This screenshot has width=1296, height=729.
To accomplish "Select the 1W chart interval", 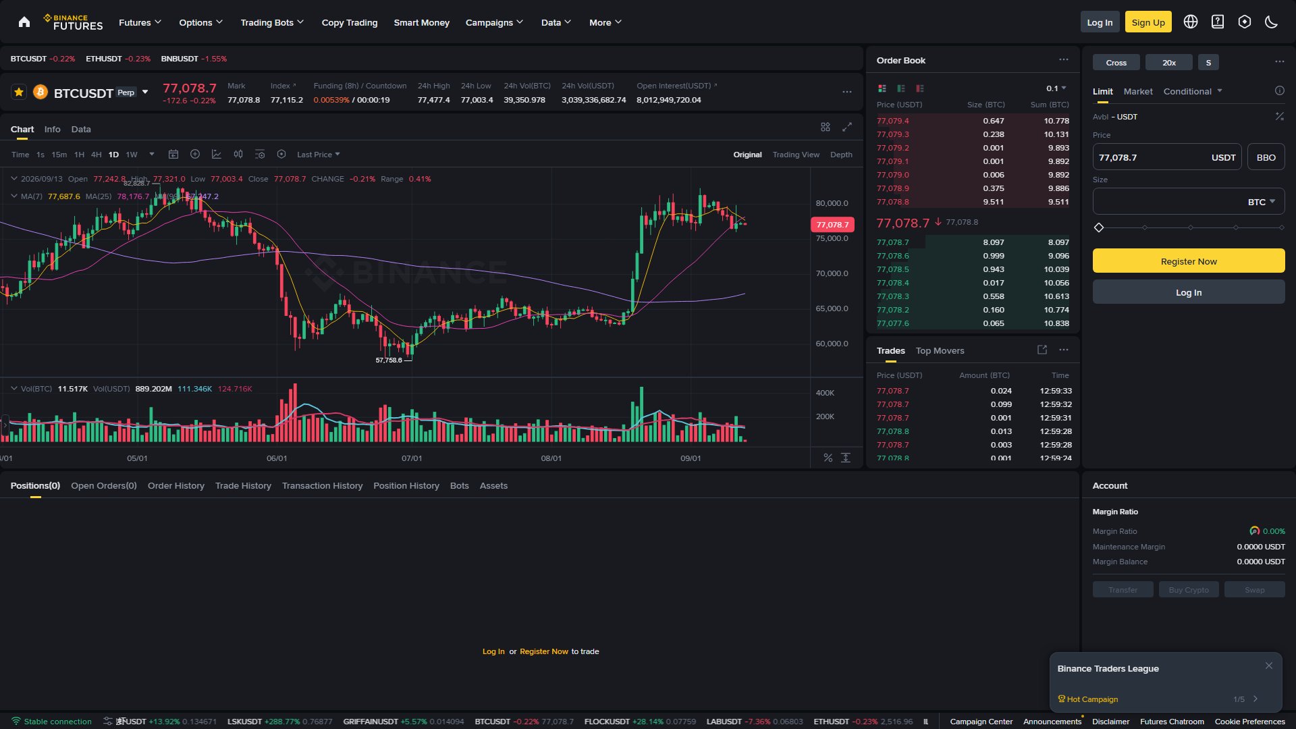I will pyautogui.click(x=132, y=155).
